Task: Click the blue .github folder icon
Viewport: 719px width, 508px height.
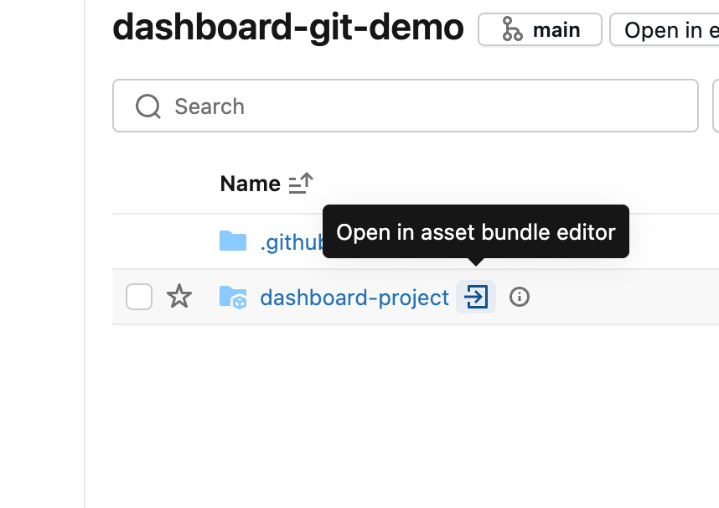Action: (x=232, y=241)
